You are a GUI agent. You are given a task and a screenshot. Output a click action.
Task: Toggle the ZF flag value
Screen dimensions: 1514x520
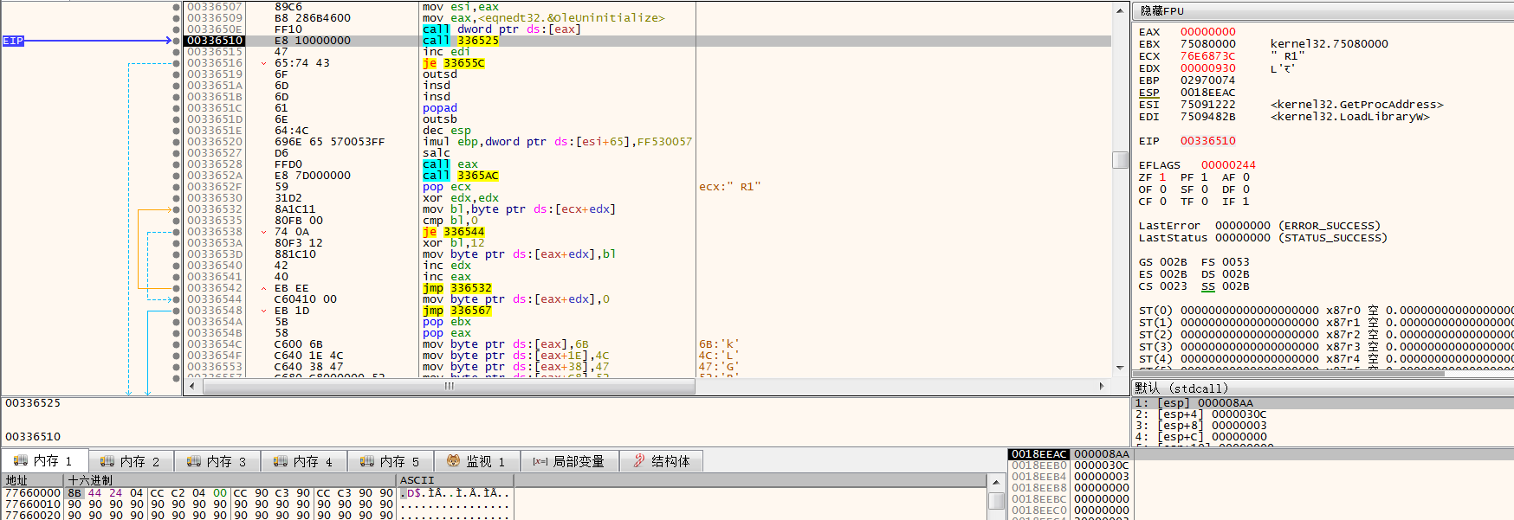click(x=1162, y=177)
